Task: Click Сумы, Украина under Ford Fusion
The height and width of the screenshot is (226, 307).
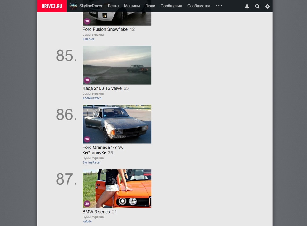Action: coord(93,34)
